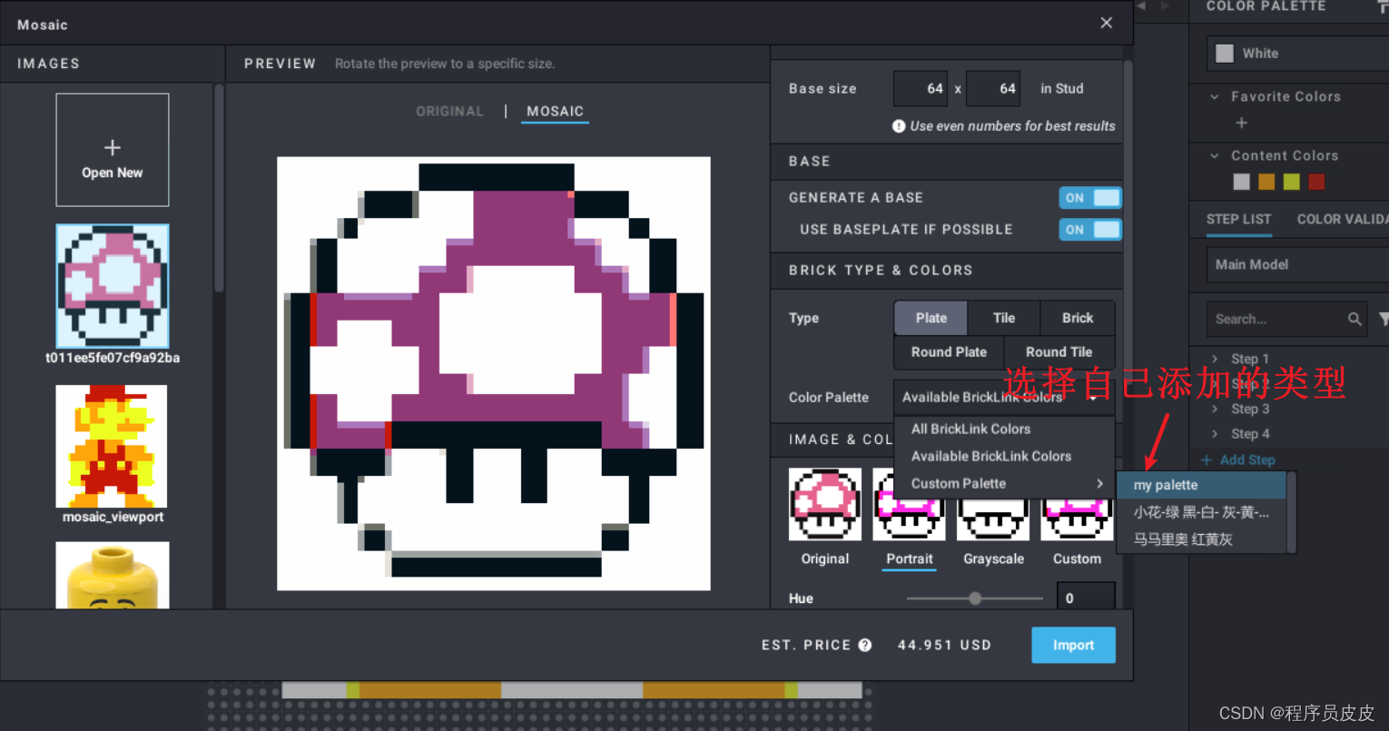Click Open New image button
Viewport: 1389px width, 731px height.
click(x=112, y=150)
